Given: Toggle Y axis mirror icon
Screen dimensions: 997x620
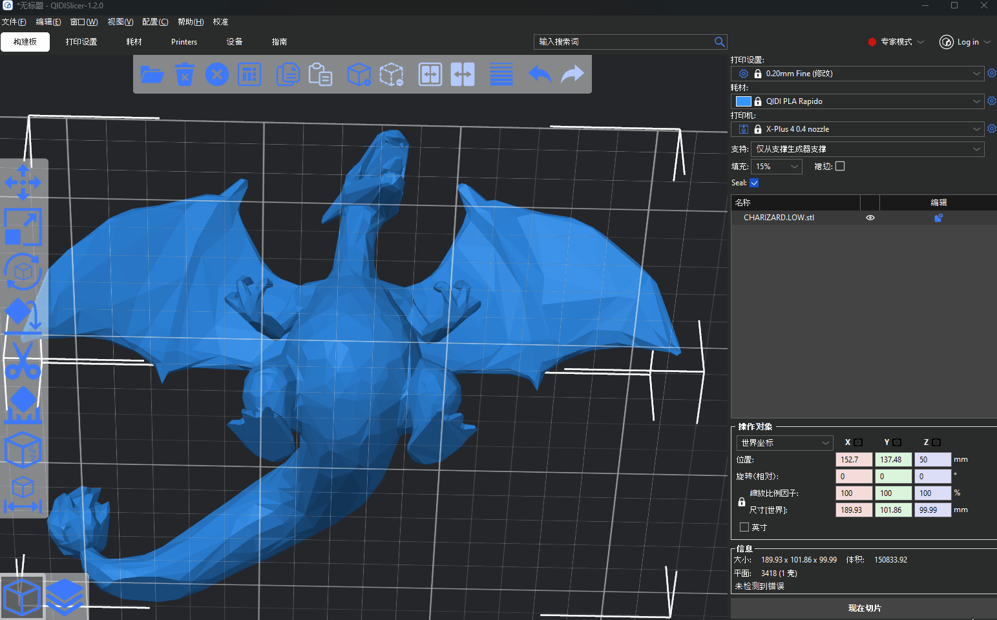Looking at the screenshot, I should point(897,442).
